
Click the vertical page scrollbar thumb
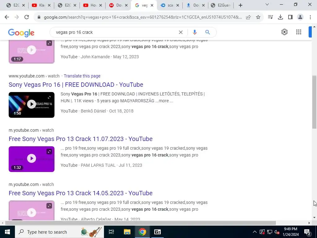point(314,102)
